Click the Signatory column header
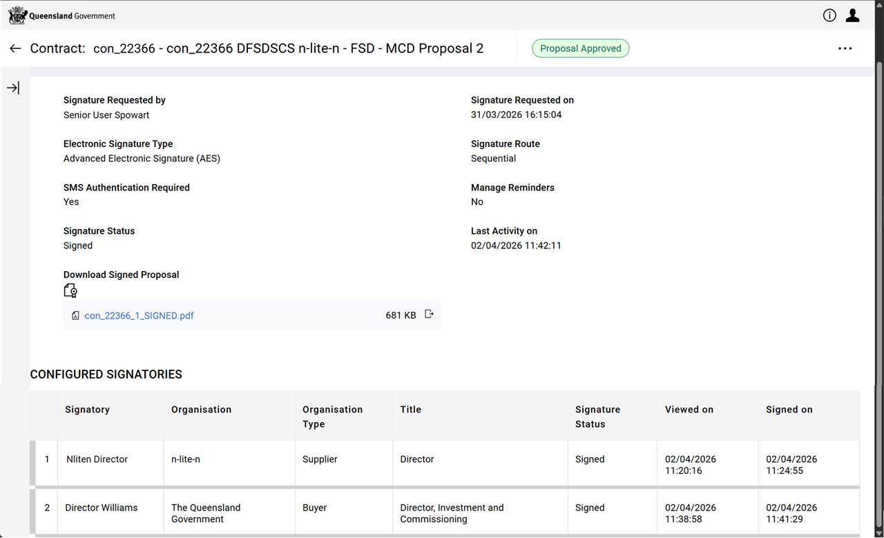This screenshot has height=538, width=884. pos(87,409)
